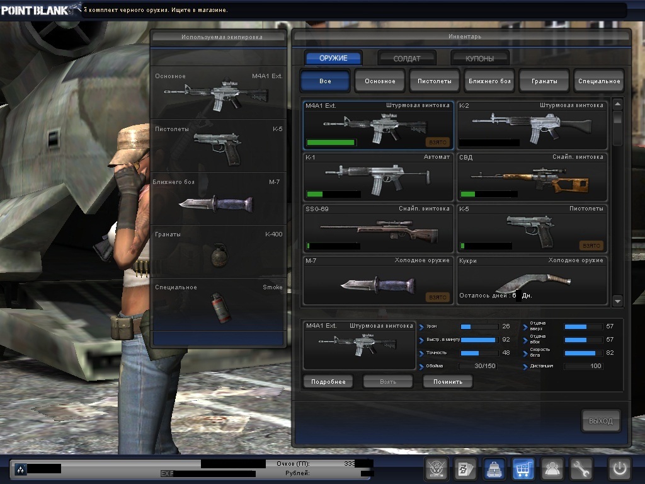Viewport: 645px width, 484px height.
Task: Click the Скорость бега stat bar
Action: click(x=583, y=353)
